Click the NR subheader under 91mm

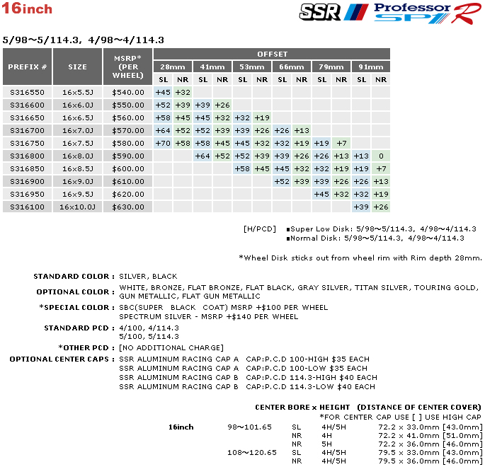coord(381,79)
